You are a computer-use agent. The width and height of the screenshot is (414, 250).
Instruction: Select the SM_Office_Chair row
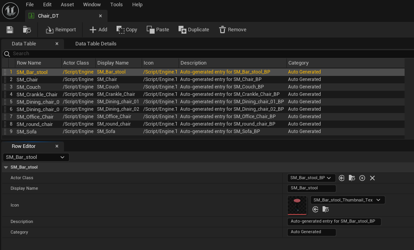(x=35, y=117)
